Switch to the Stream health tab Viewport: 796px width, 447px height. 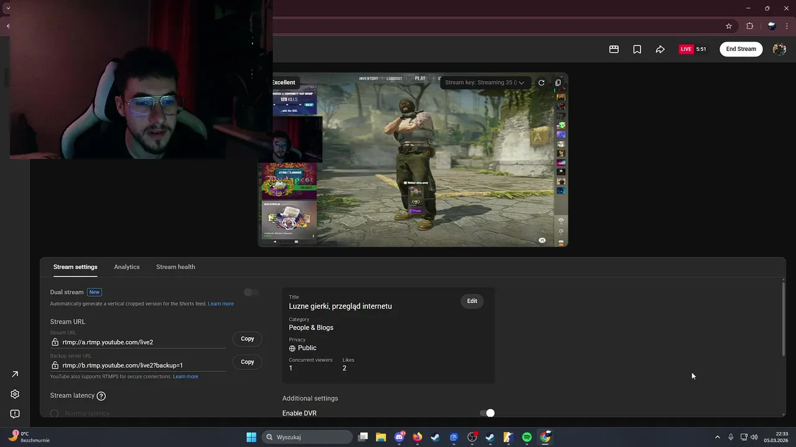175,267
